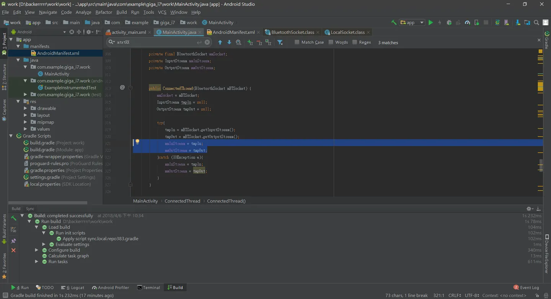Start debugging with the Debug app bug icon

pyautogui.click(x=449, y=23)
